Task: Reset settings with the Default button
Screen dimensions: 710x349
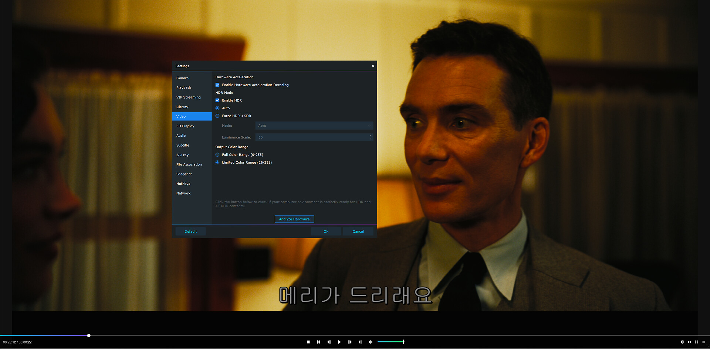Action: coord(190,232)
